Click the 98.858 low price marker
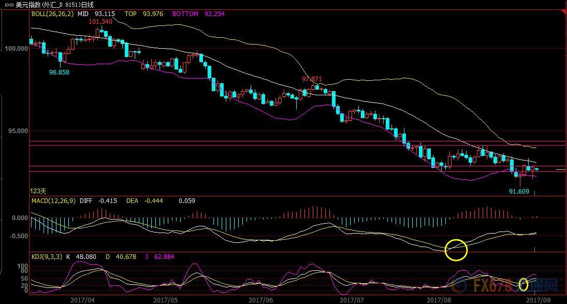Viewport: 567px width, 304px height. (x=59, y=73)
